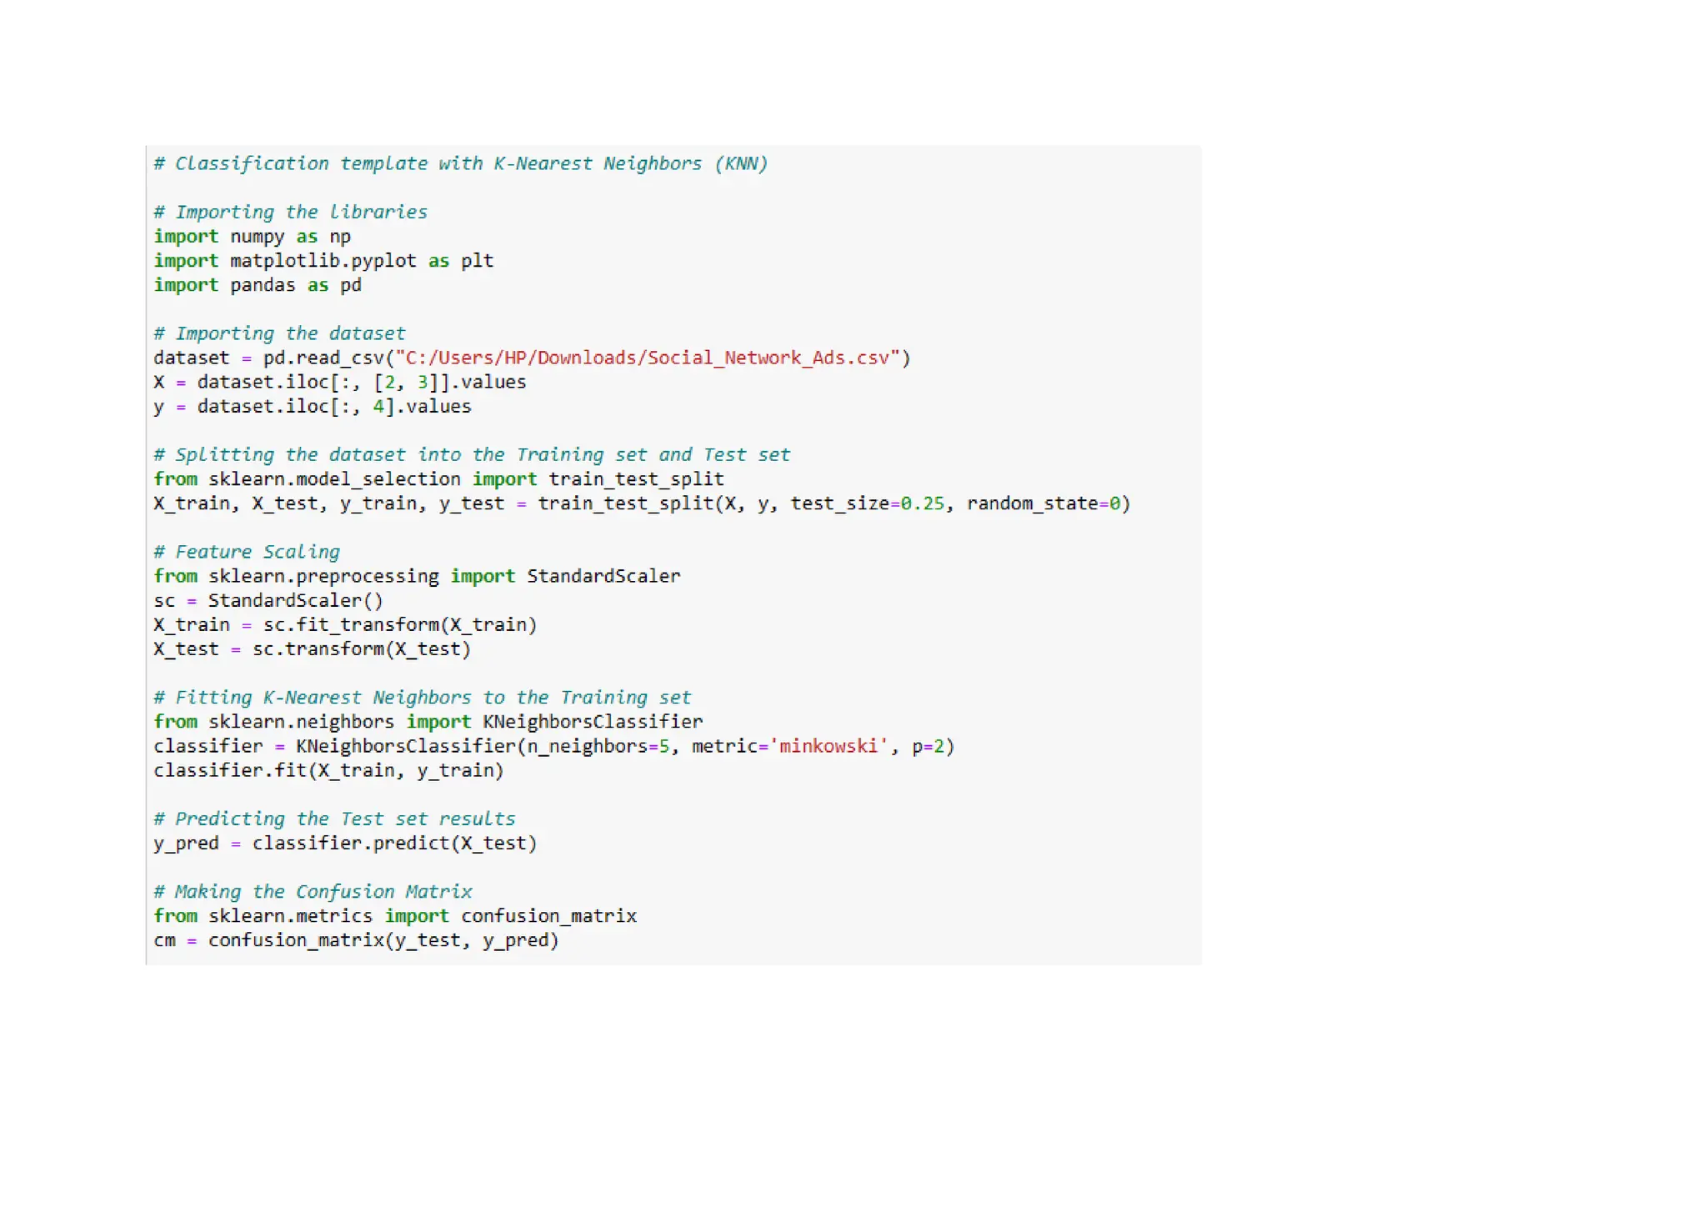Click 'KNeighborsClassifier' in the neighbors import line
Screen dimensions: 1707x1207
coord(592,722)
